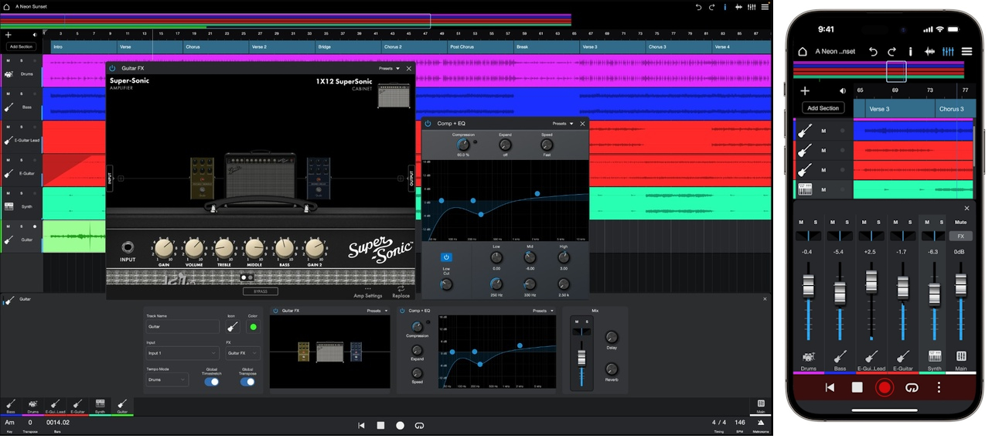Open Presets dropdown in bottom Guitar FX panel
The image size is (992, 442).
377,311
